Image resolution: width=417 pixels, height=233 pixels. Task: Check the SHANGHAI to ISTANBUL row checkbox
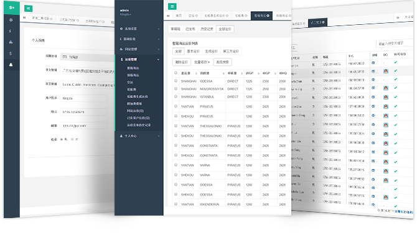point(176,96)
